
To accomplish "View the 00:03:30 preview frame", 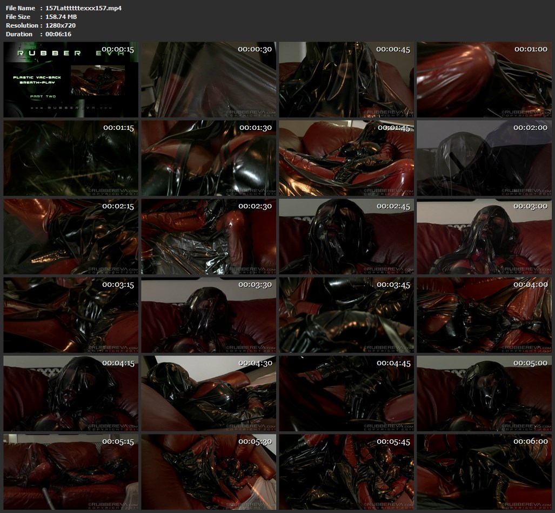I will tap(209, 315).
